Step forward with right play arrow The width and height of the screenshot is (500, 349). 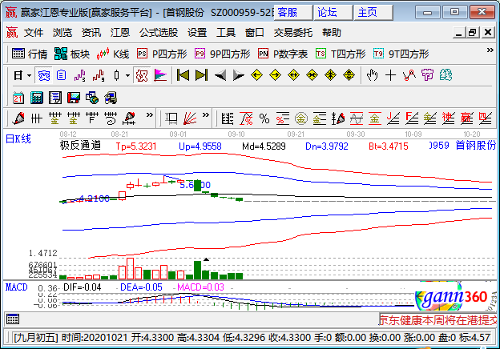tap(239, 75)
